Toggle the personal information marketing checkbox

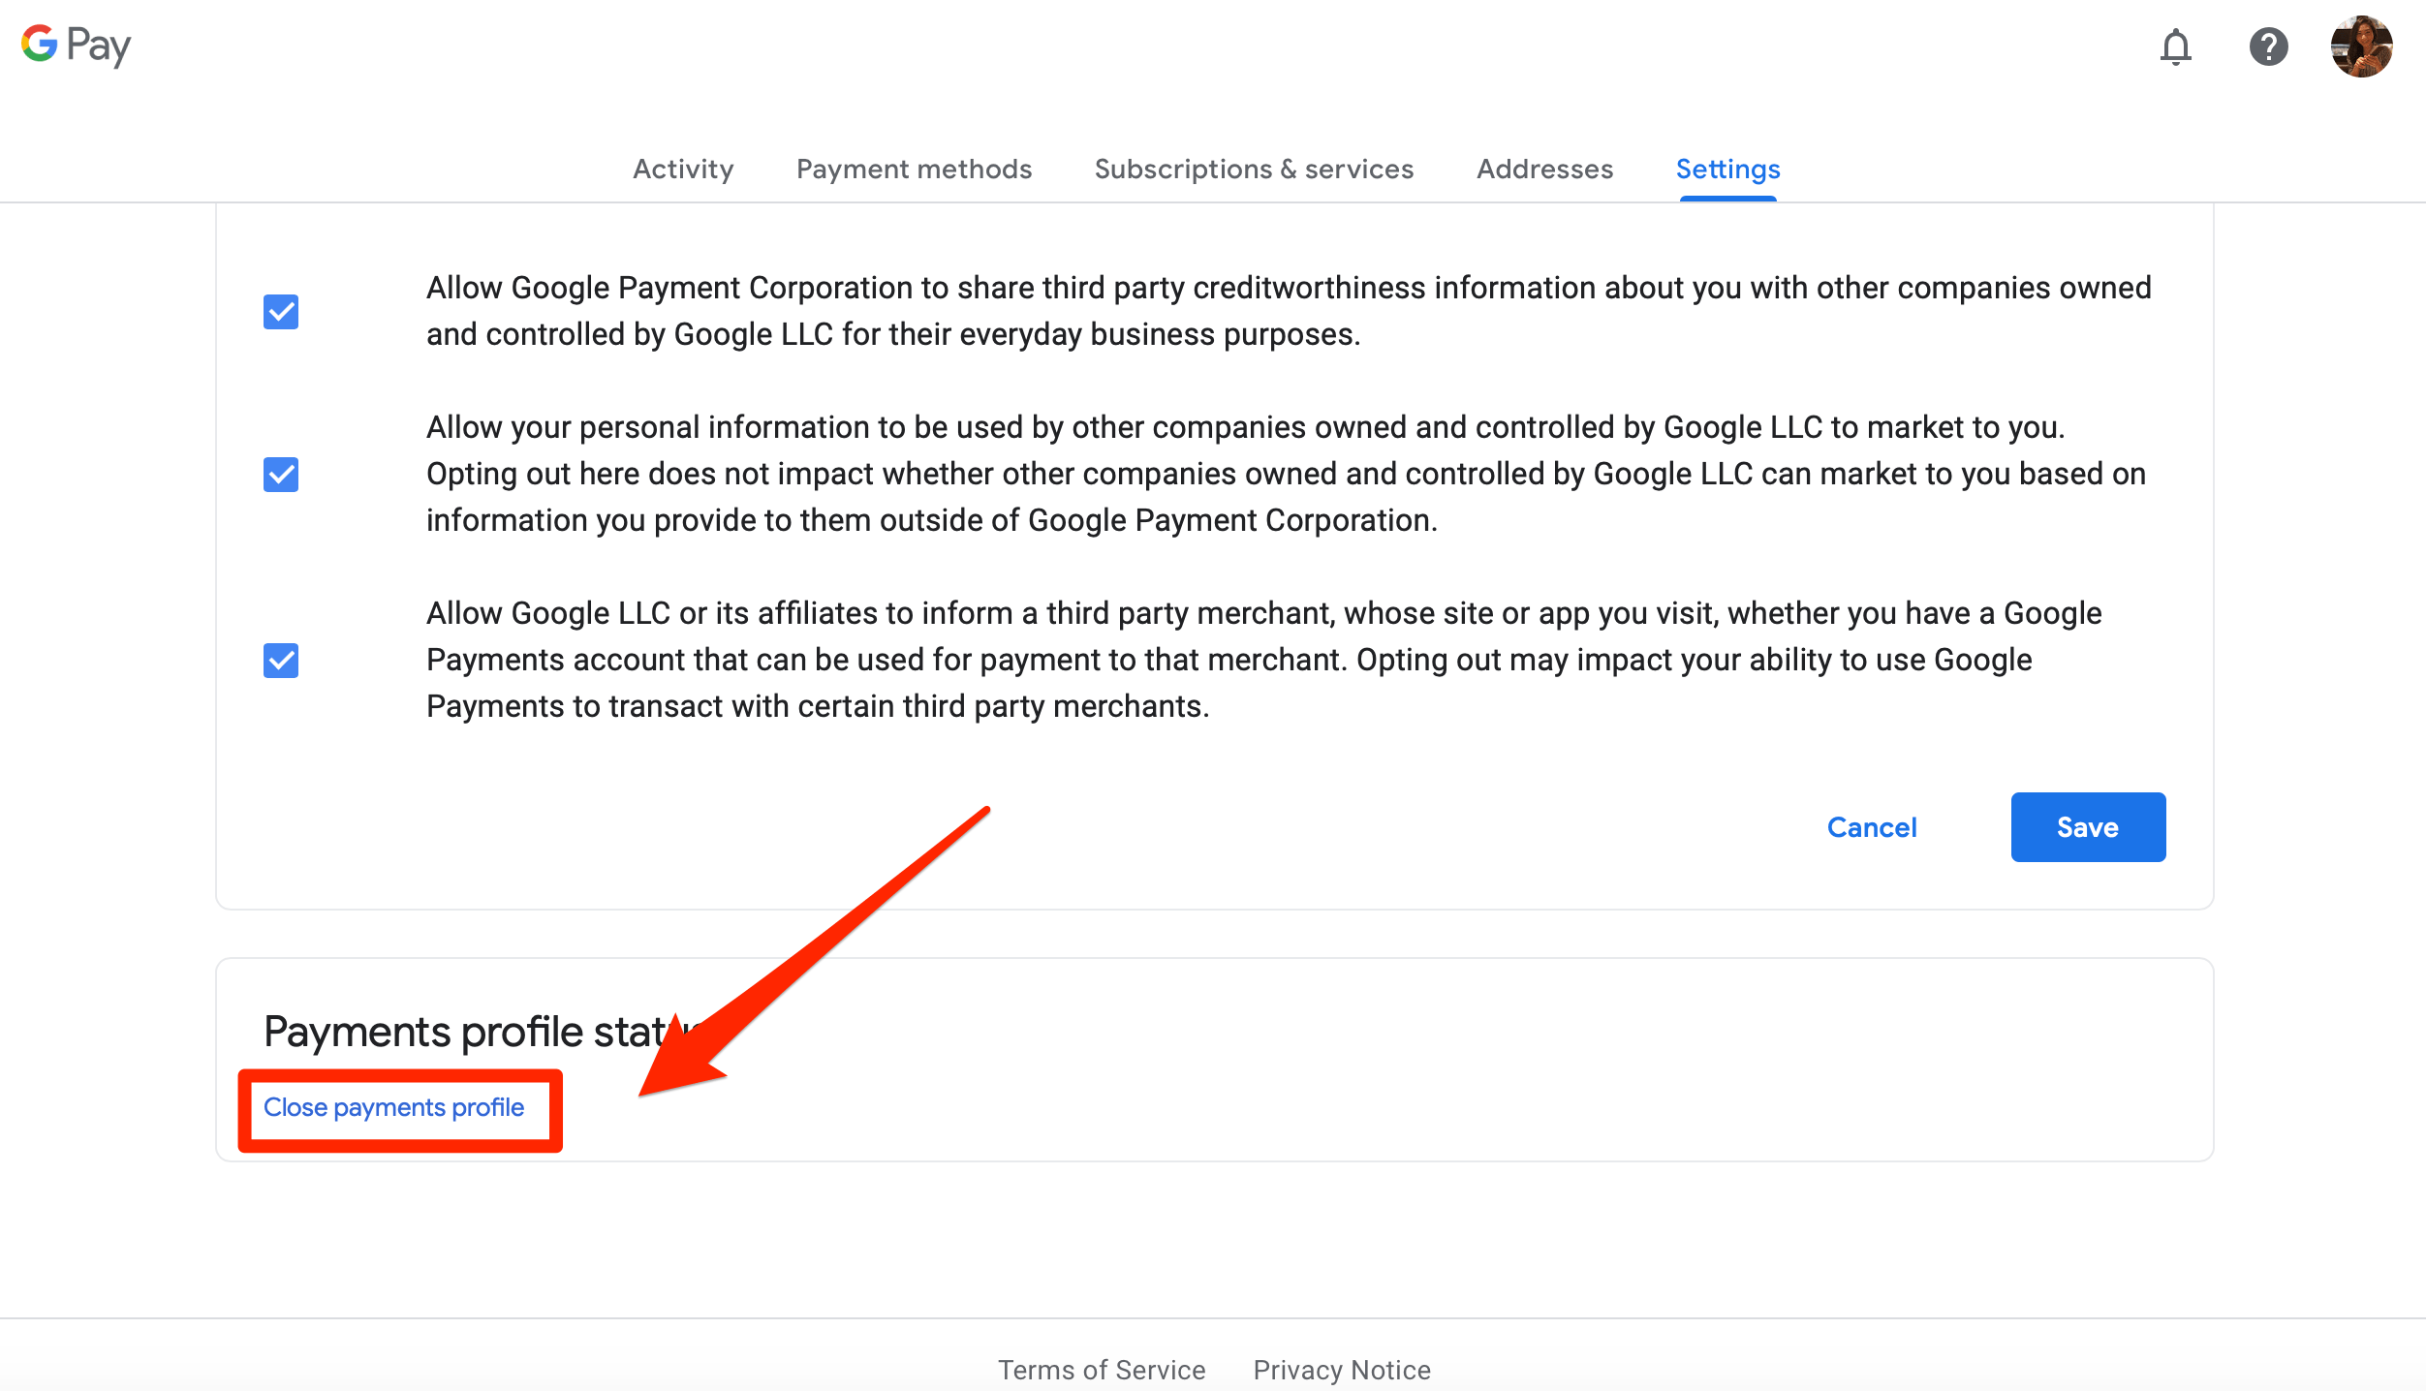pyautogui.click(x=281, y=475)
